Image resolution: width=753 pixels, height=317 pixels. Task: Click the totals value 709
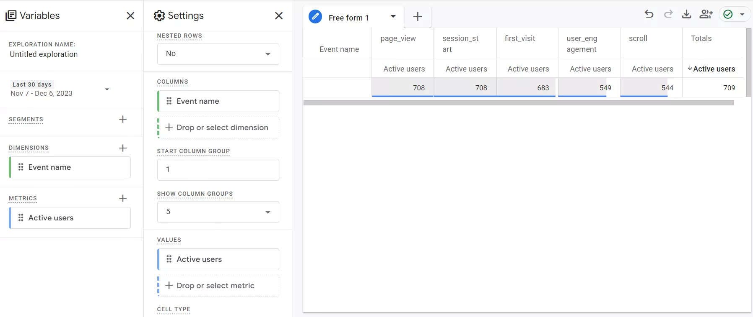(729, 88)
